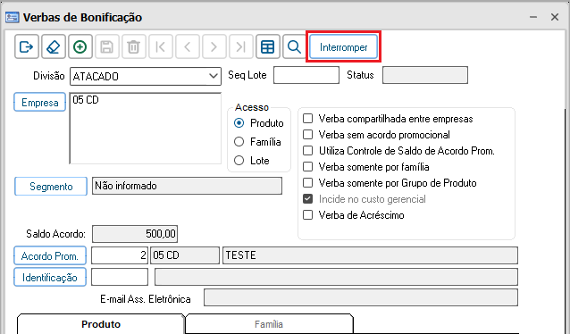Screen dimensions: 570x334
Task: Minimize the Verbas de Bonificação window
Action: (x=533, y=17)
